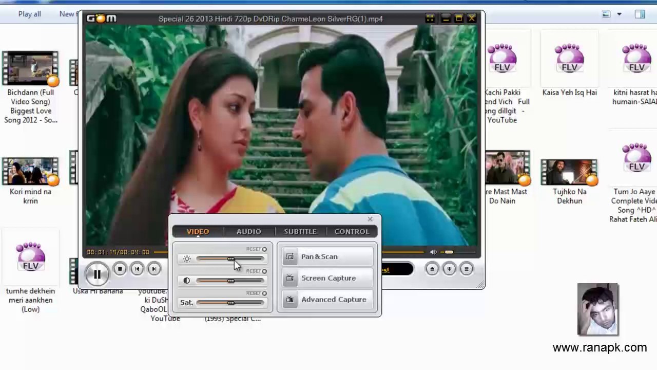
Task: Pause the playing video
Action: [97, 274]
